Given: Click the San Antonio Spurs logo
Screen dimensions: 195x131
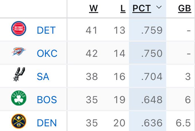Looking at the screenshot, I should pos(19,76).
